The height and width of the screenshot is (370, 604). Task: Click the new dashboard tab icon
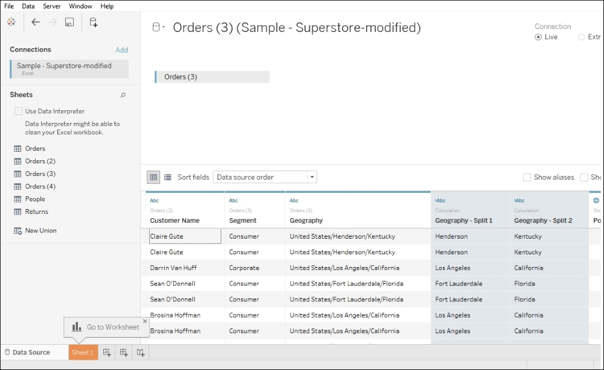124,353
